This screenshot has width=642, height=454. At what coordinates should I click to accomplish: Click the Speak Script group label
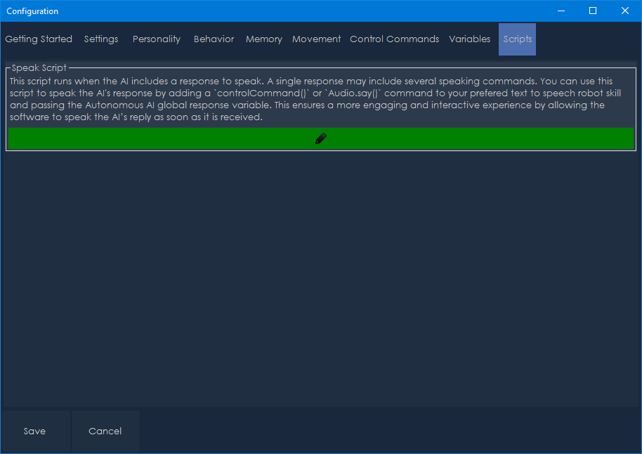(39, 68)
